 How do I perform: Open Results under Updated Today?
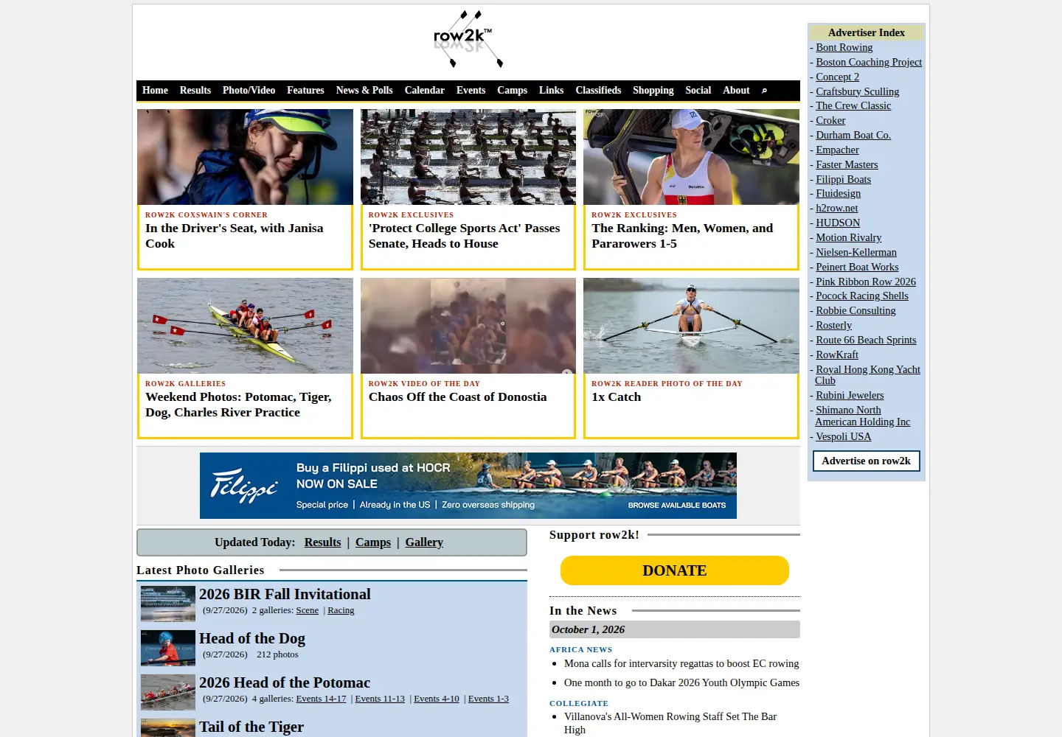322,542
